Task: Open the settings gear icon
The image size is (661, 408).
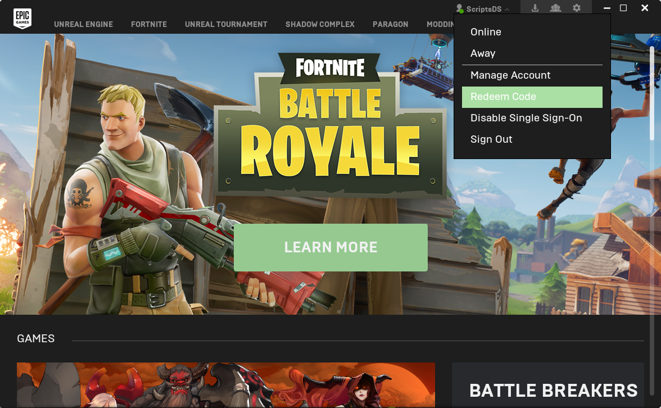Action: [x=577, y=8]
